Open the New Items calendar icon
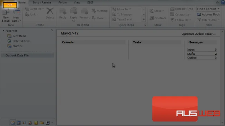 16,12
